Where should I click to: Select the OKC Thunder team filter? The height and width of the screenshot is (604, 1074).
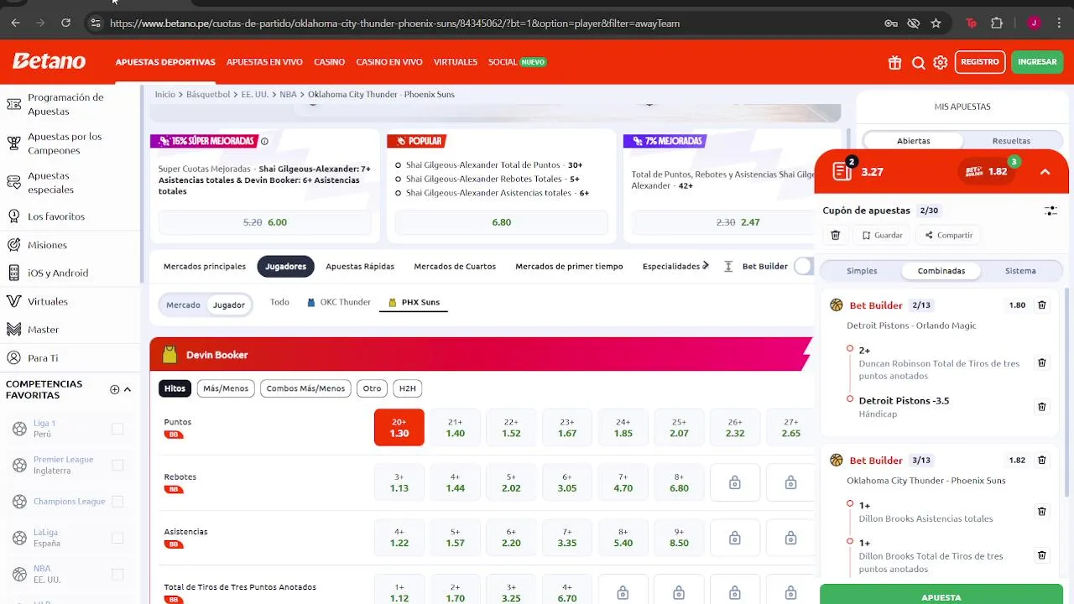click(339, 302)
